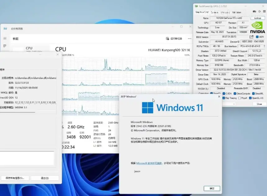This screenshot has width=267, height=196.
Task: Open Task Manager three-dots more options
Action: point(189,39)
